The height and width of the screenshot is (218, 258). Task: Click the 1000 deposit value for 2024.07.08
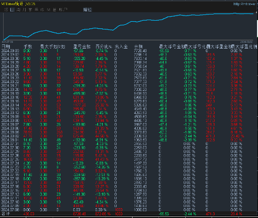click(119, 210)
